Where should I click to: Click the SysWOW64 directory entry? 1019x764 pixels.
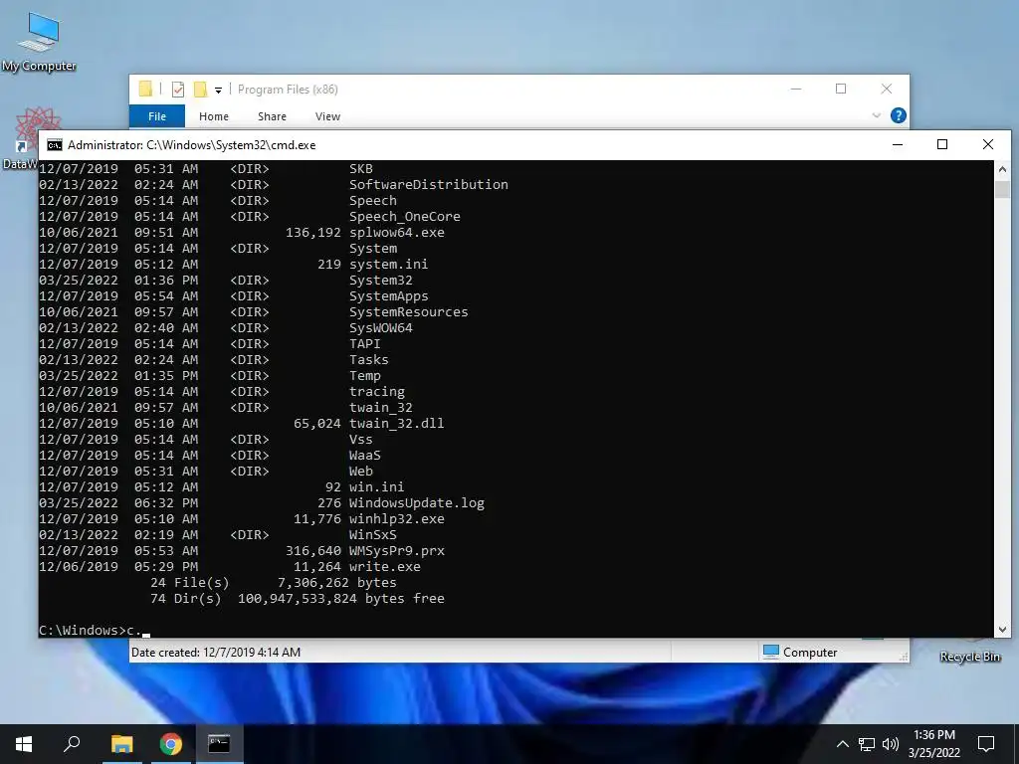[380, 328]
